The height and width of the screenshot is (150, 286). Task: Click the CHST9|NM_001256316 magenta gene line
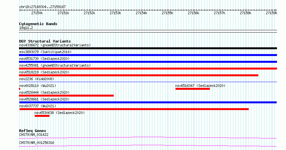(148, 145)
